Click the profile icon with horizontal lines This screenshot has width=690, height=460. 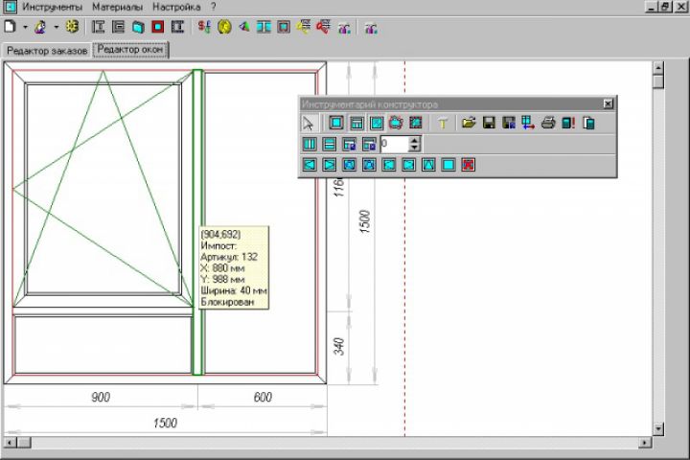(x=118, y=27)
